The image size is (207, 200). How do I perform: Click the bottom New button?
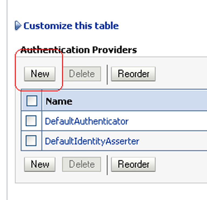(40, 164)
